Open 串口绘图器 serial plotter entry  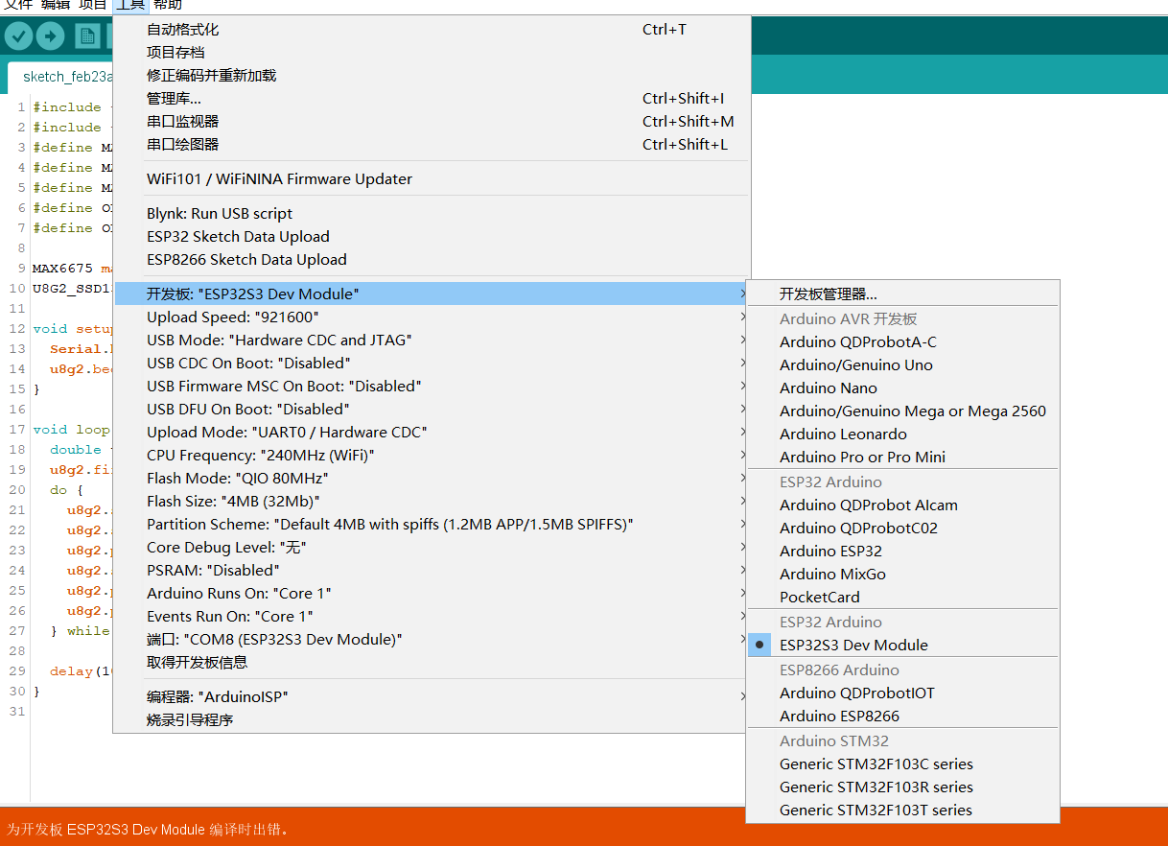point(432,145)
